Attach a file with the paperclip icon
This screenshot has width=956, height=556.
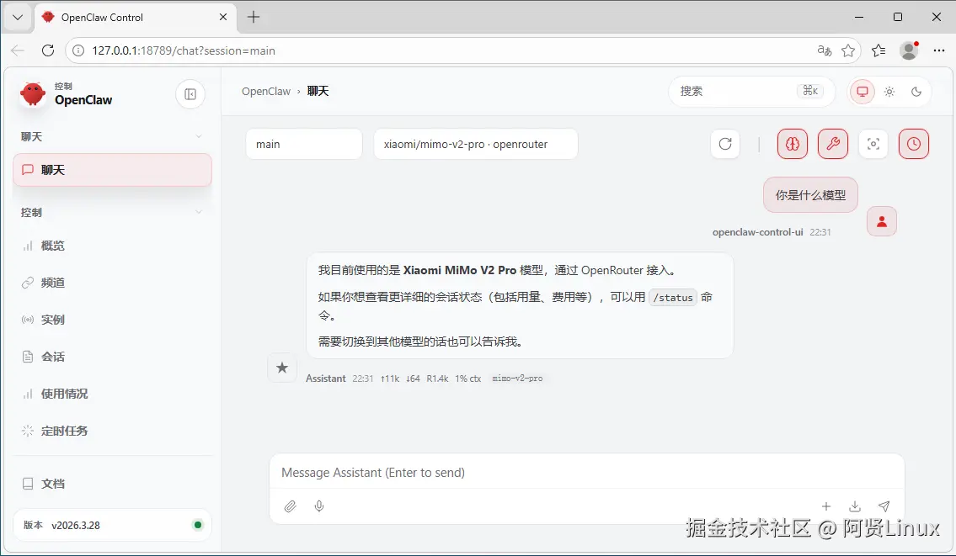point(291,506)
